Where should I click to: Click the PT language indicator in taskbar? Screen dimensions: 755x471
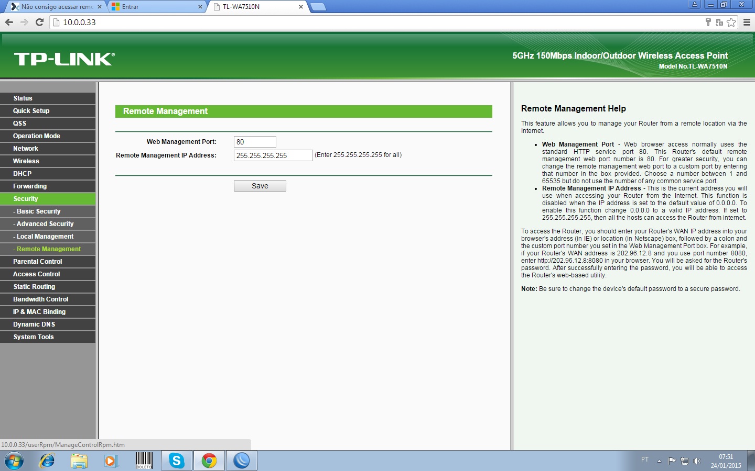645,459
